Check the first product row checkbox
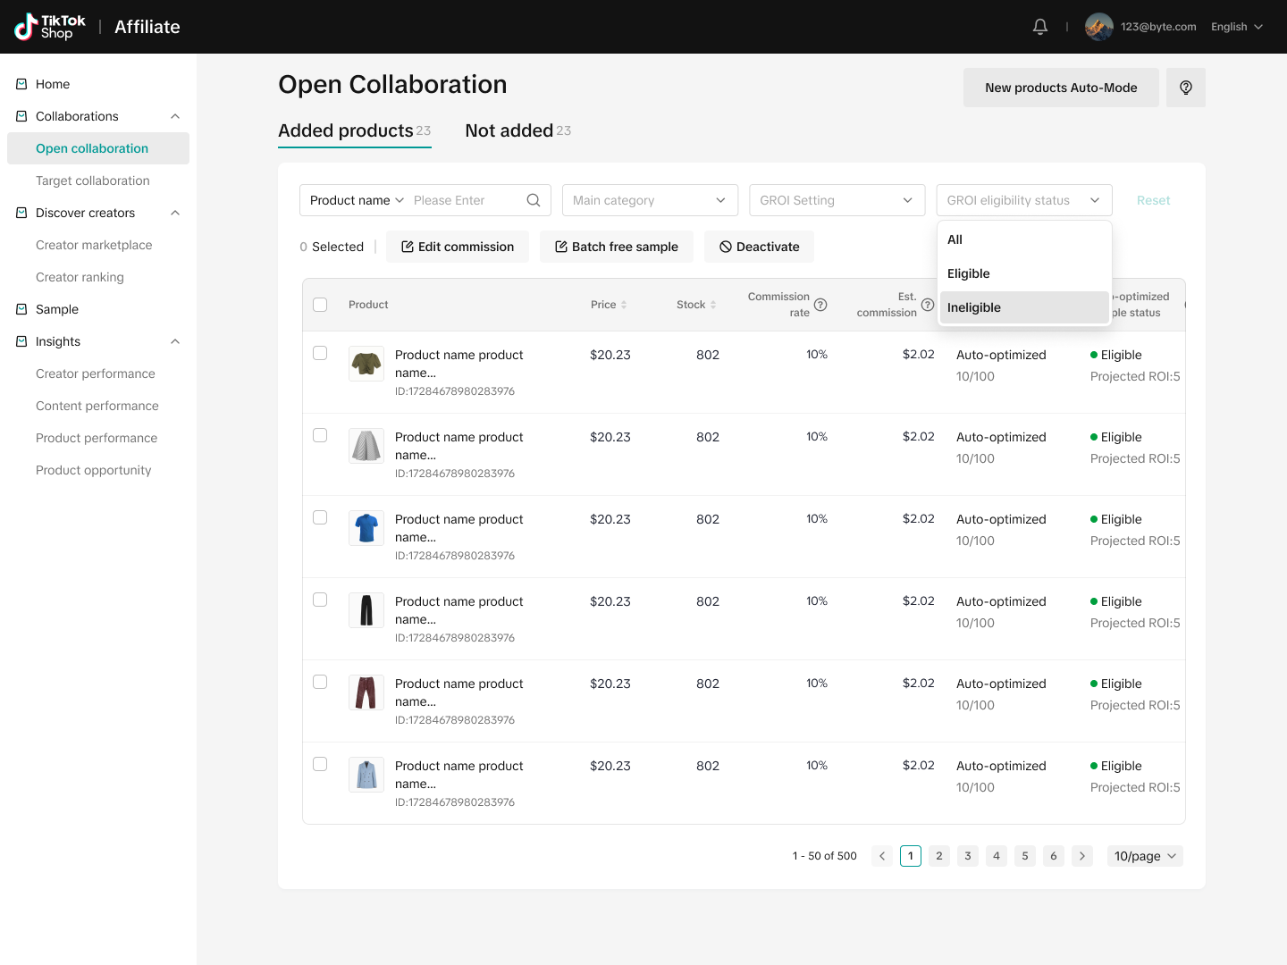The width and height of the screenshot is (1287, 965). point(320,353)
